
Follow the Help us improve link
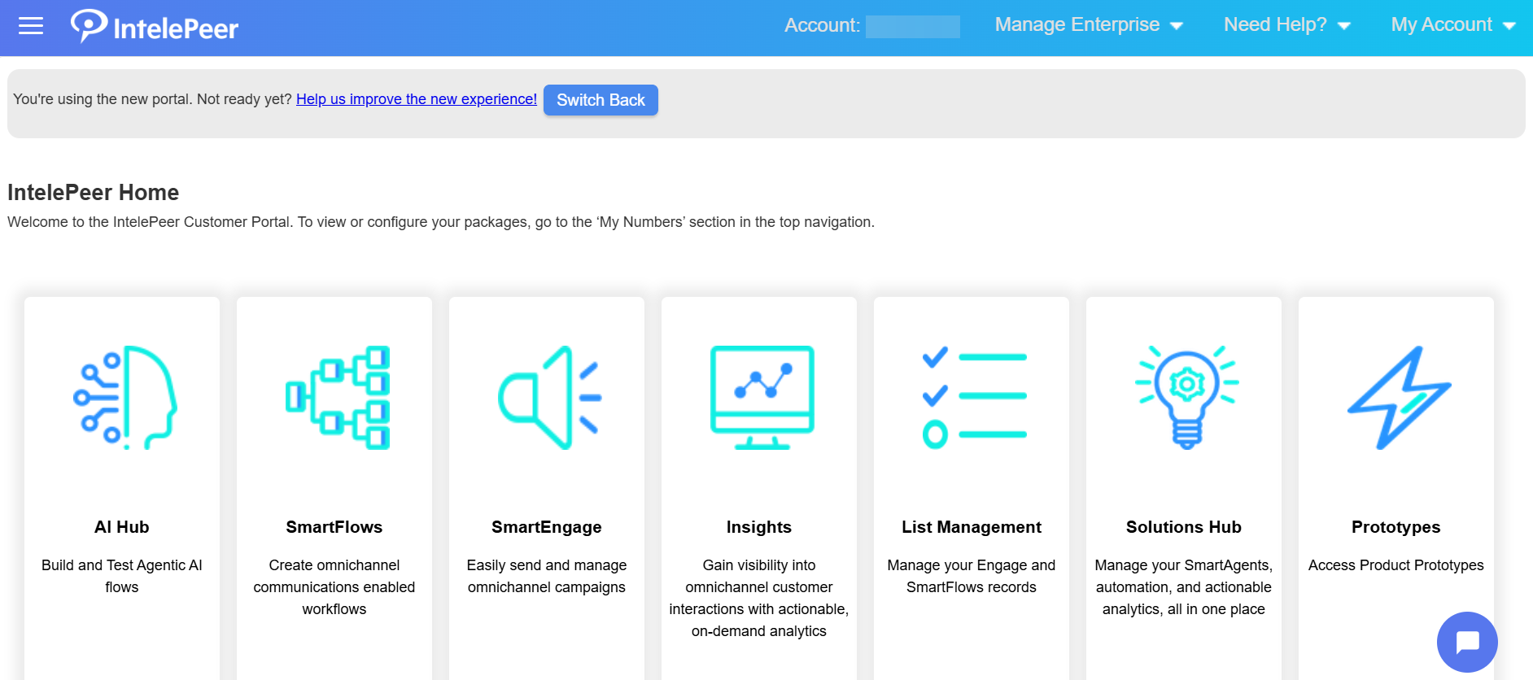pos(416,99)
